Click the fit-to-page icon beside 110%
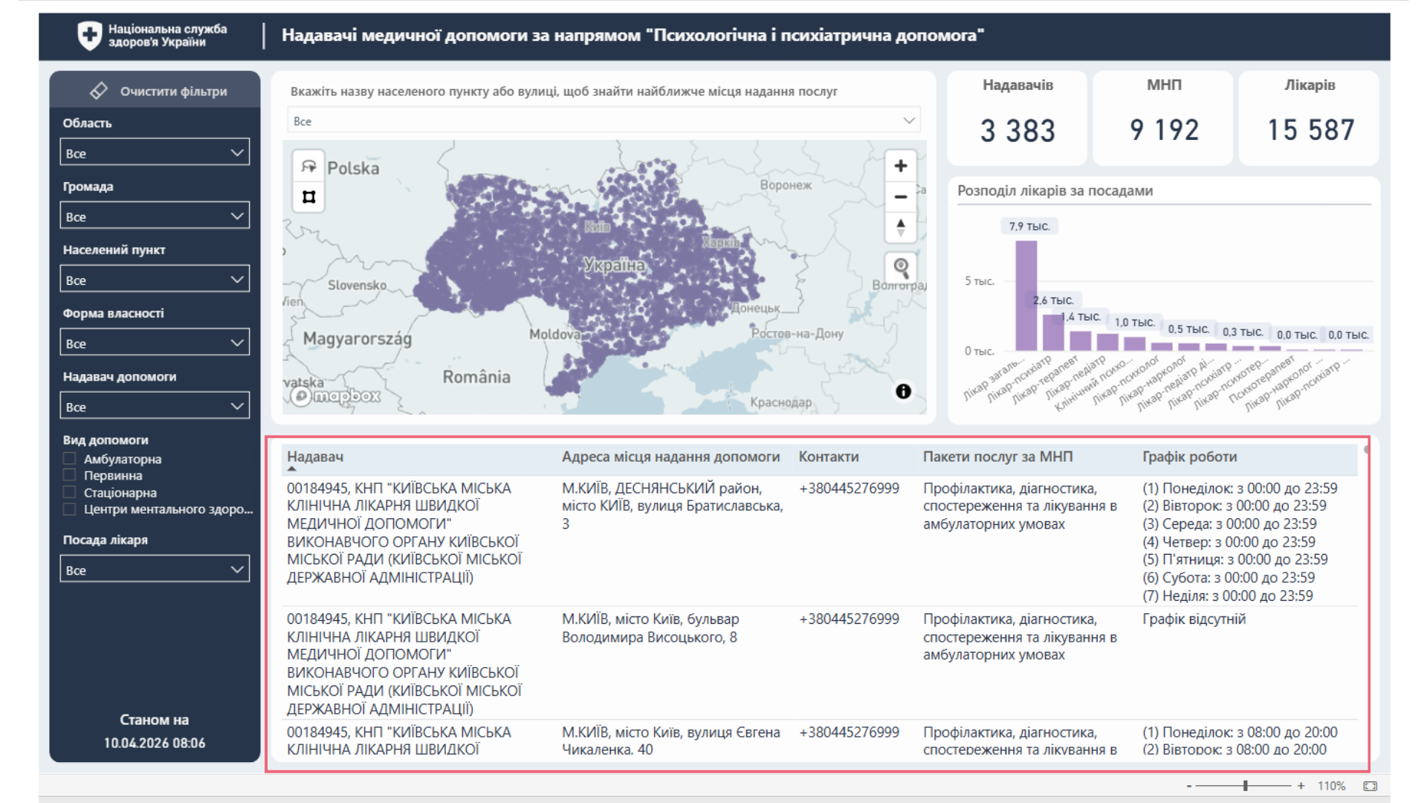The width and height of the screenshot is (1427, 803). pyautogui.click(x=1371, y=786)
